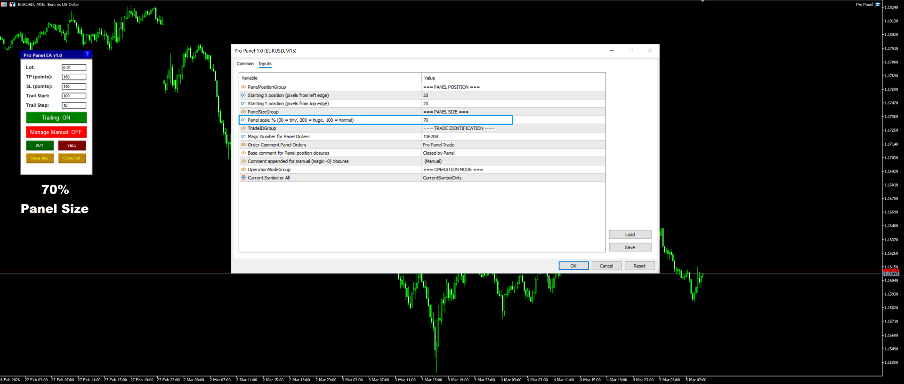Select the Magic Number value 106708

[513, 136]
